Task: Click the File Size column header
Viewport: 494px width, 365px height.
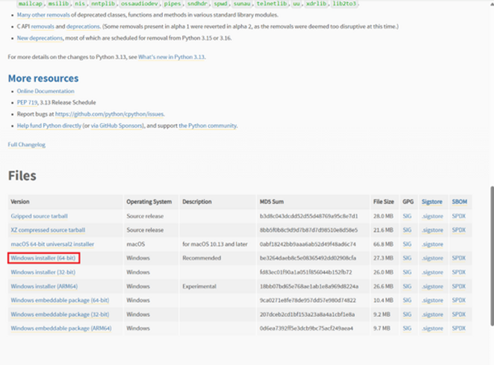Action: 383,202
